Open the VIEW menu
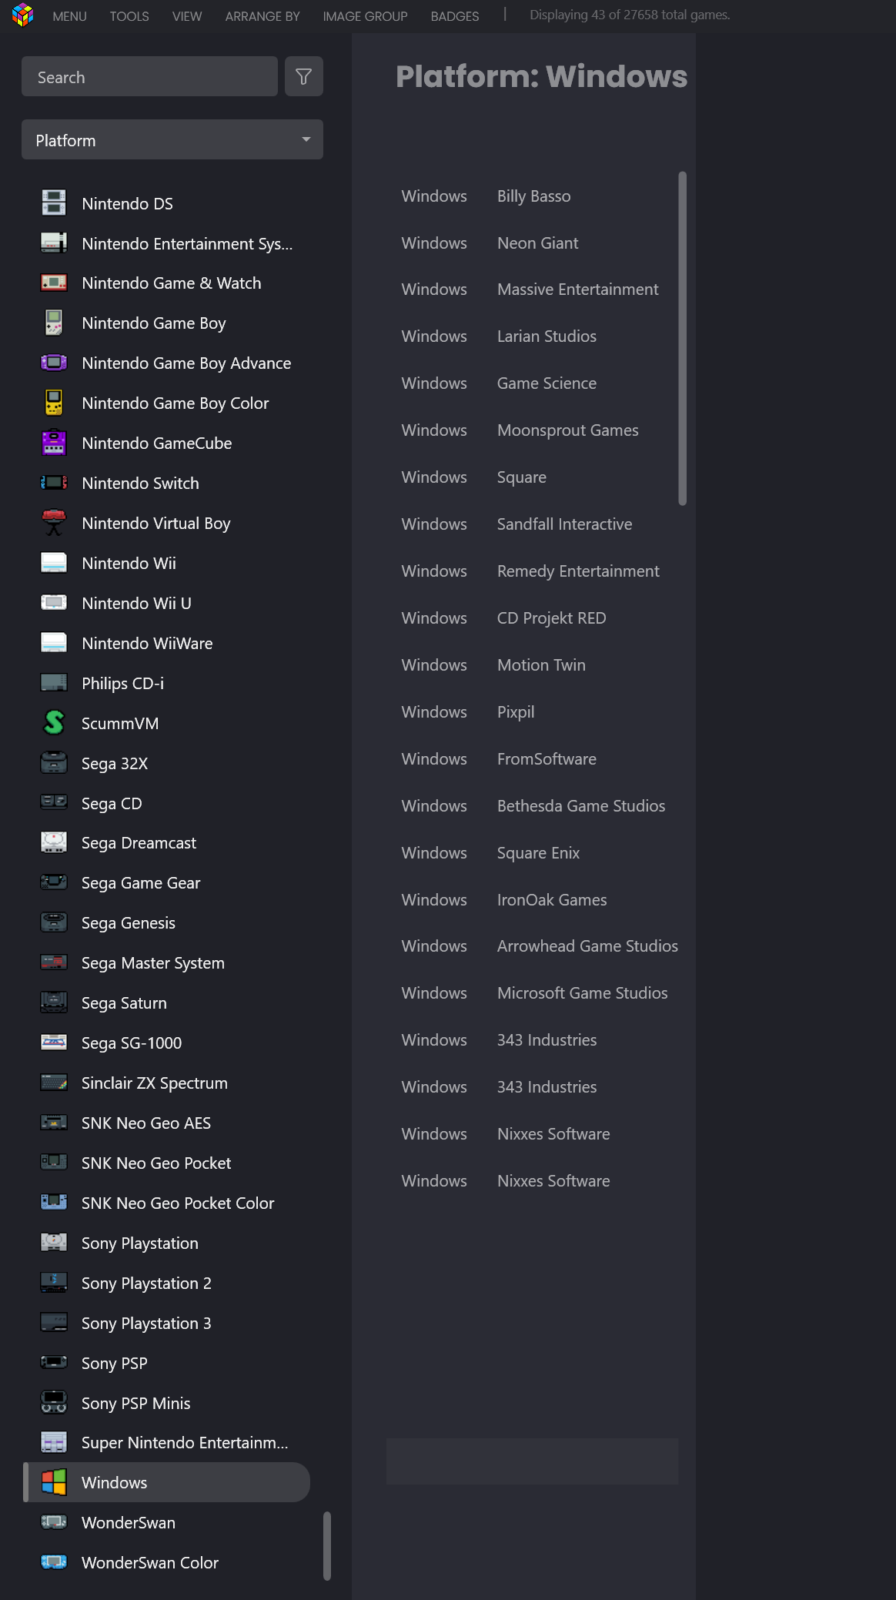896x1600 pixels. point(187,16)
